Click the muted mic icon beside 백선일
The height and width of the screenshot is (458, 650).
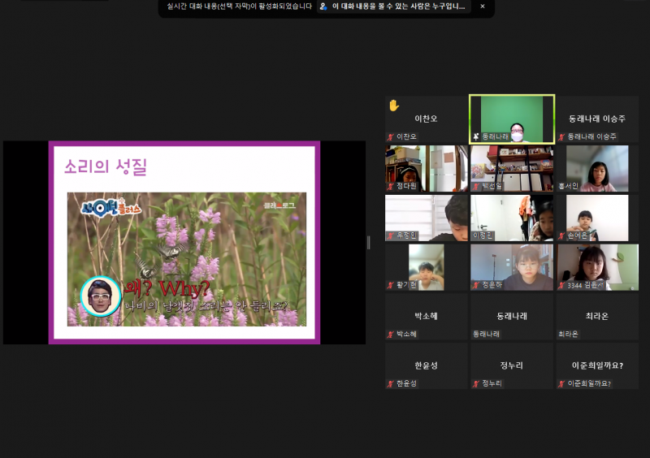coord(476,186)
